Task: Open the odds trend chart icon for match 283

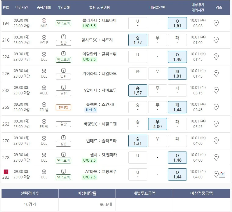Action: [222, 174]
